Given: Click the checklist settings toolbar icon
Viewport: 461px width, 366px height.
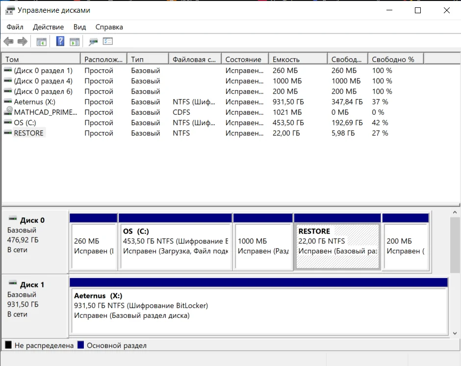Looking at the screenshot, I should click(108, 42).
